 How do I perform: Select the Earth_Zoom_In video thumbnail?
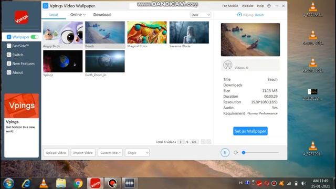click(x=105, y=61)
